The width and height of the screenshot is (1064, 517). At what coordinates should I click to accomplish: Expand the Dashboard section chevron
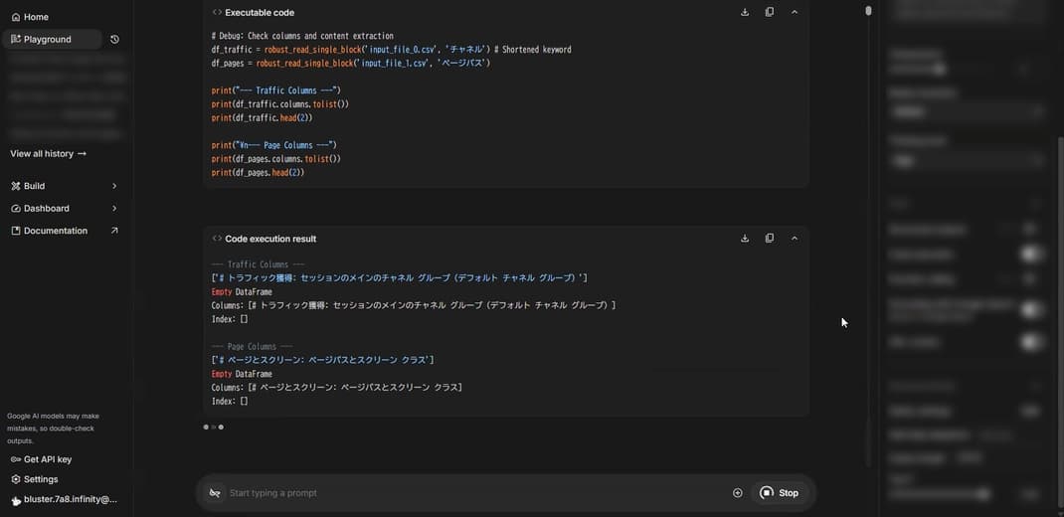(114, 209)
